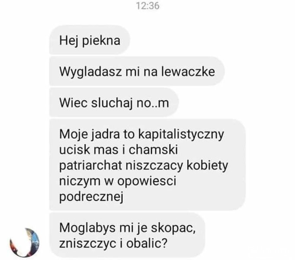Screen dimensions: 295x260
Task: Click the word 'opowiesci' in the long message
Action: tap(147, 182)
